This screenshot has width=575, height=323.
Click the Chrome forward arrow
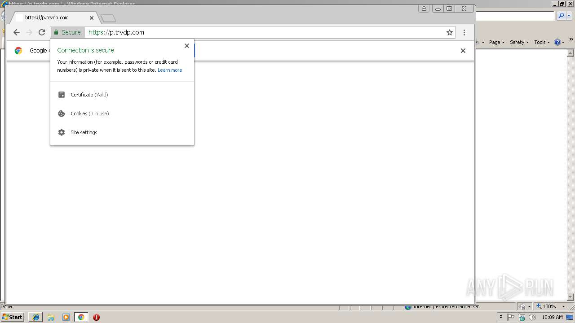[x=29, y=32]
